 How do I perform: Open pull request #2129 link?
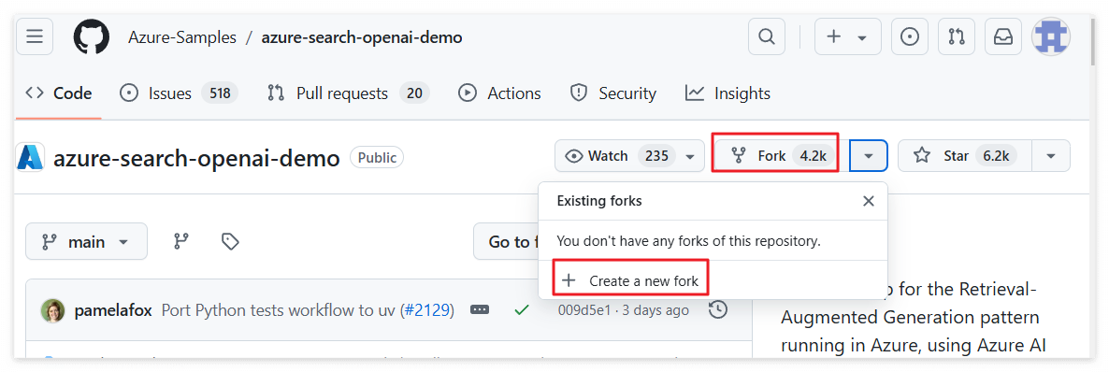point(427,309)
